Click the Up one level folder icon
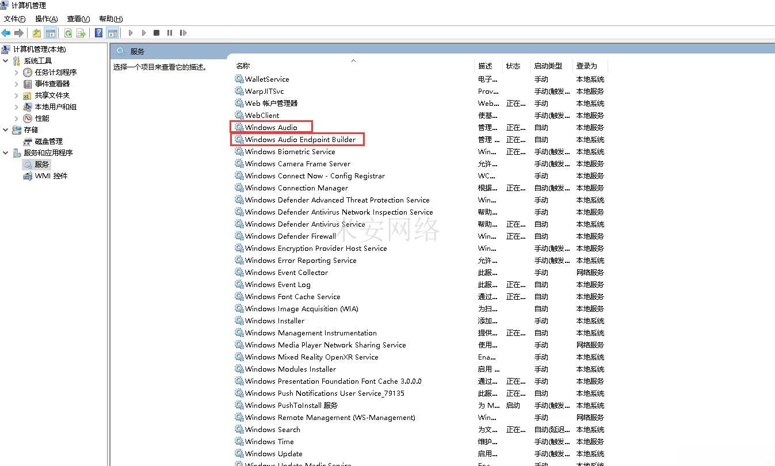This screenshot has height=466, width=775. tap(37, 33)
